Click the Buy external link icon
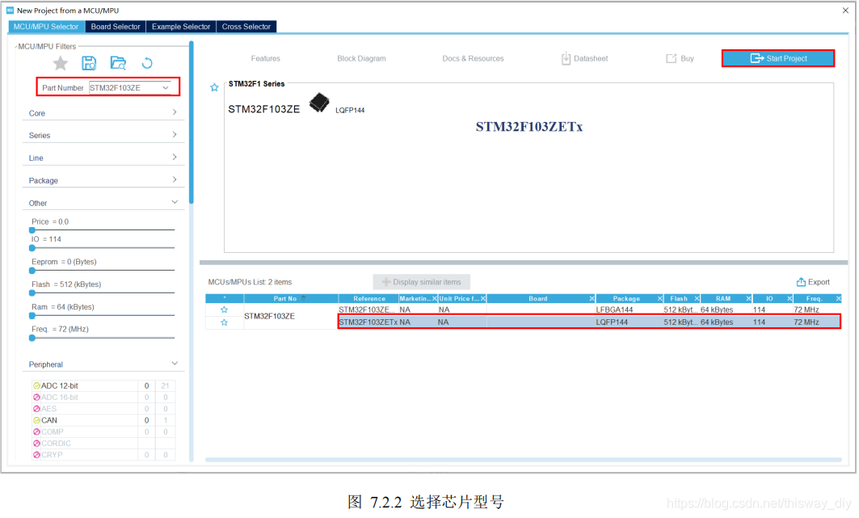Image resolution: width=859 pixels, height=518 pixels. [671, 58]
